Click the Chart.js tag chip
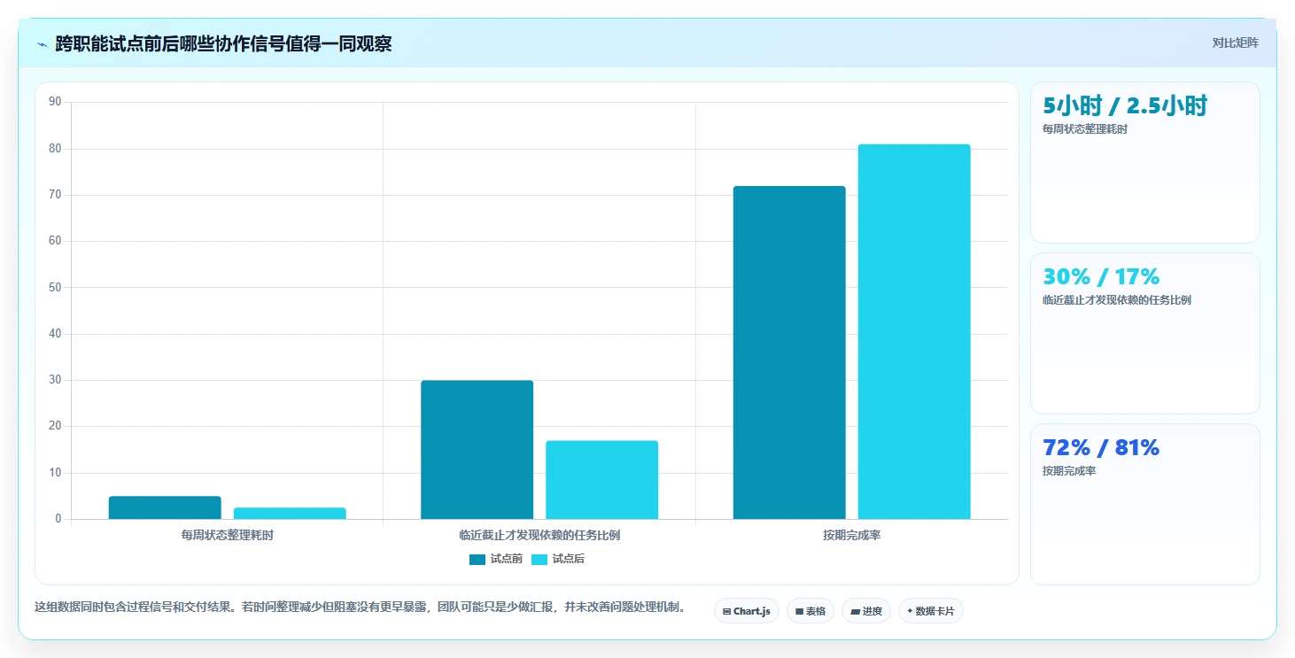 (x=747, y=611)
